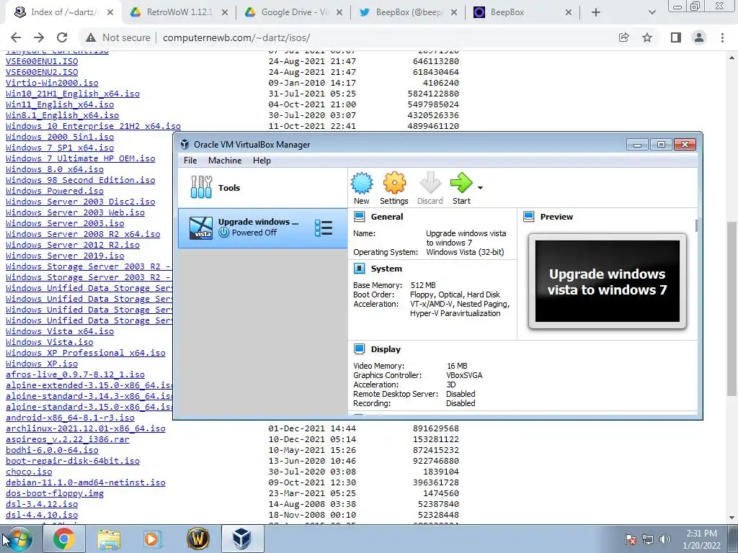Download Win11_English_x64.iso link
Screen dimensions: 738x553
click(x=60, y=104)
